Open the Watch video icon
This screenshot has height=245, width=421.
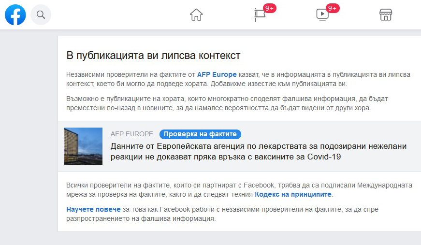tap(322, 15)
